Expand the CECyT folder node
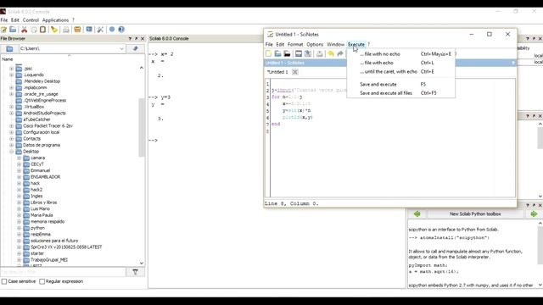This screenshot has width=543, height=305. click(19, 164)
